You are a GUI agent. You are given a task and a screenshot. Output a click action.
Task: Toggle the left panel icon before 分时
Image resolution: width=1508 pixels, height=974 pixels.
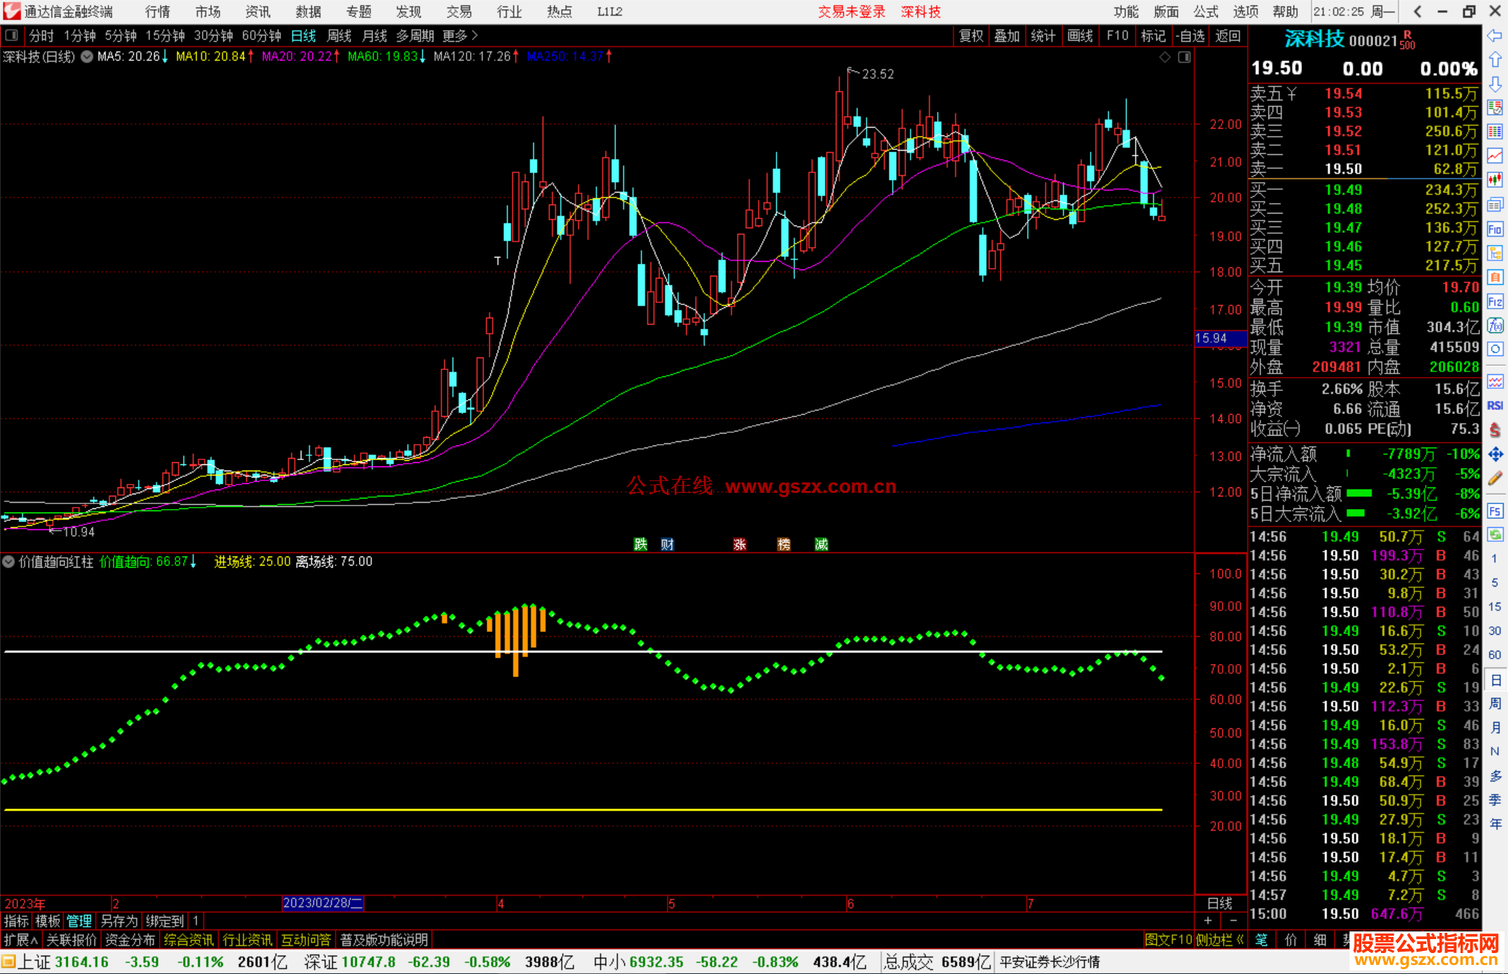tap(12, 36)
